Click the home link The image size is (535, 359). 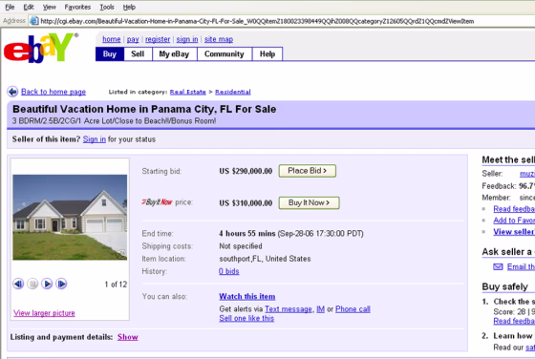tap(112, 39)
